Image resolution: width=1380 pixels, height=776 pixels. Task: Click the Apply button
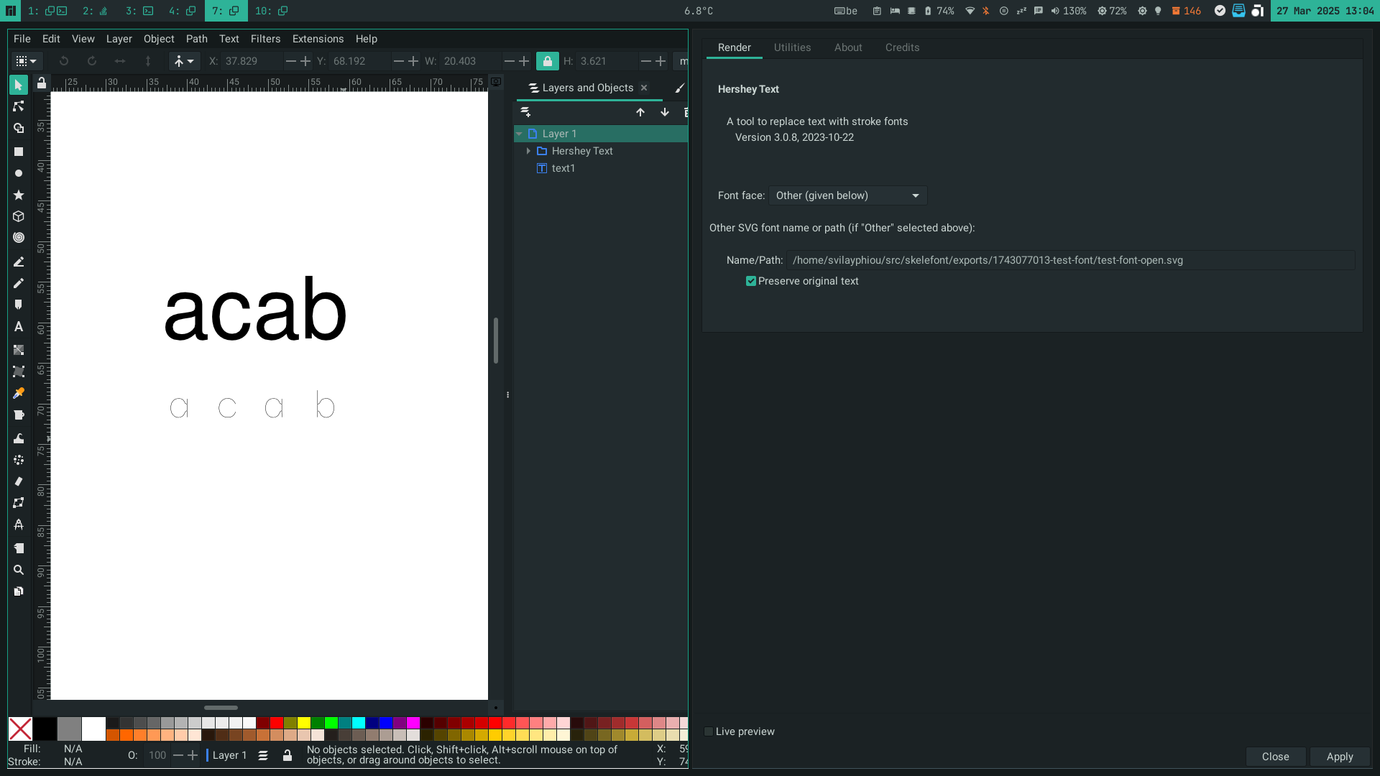coord(1340,757)
